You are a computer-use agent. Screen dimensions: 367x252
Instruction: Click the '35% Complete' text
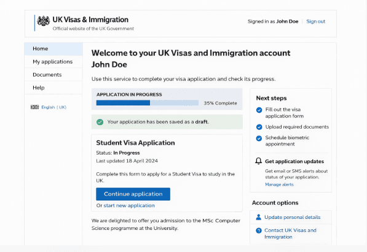220,103
